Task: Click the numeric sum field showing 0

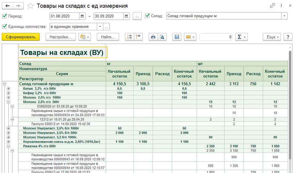Action: coord(216,37)
